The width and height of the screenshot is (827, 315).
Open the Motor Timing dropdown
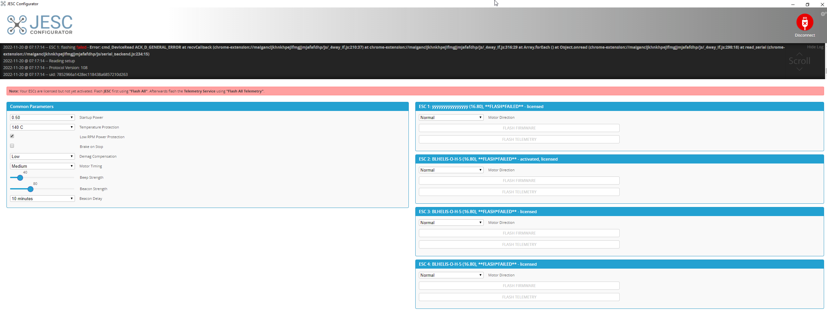(x=42, y=166)
